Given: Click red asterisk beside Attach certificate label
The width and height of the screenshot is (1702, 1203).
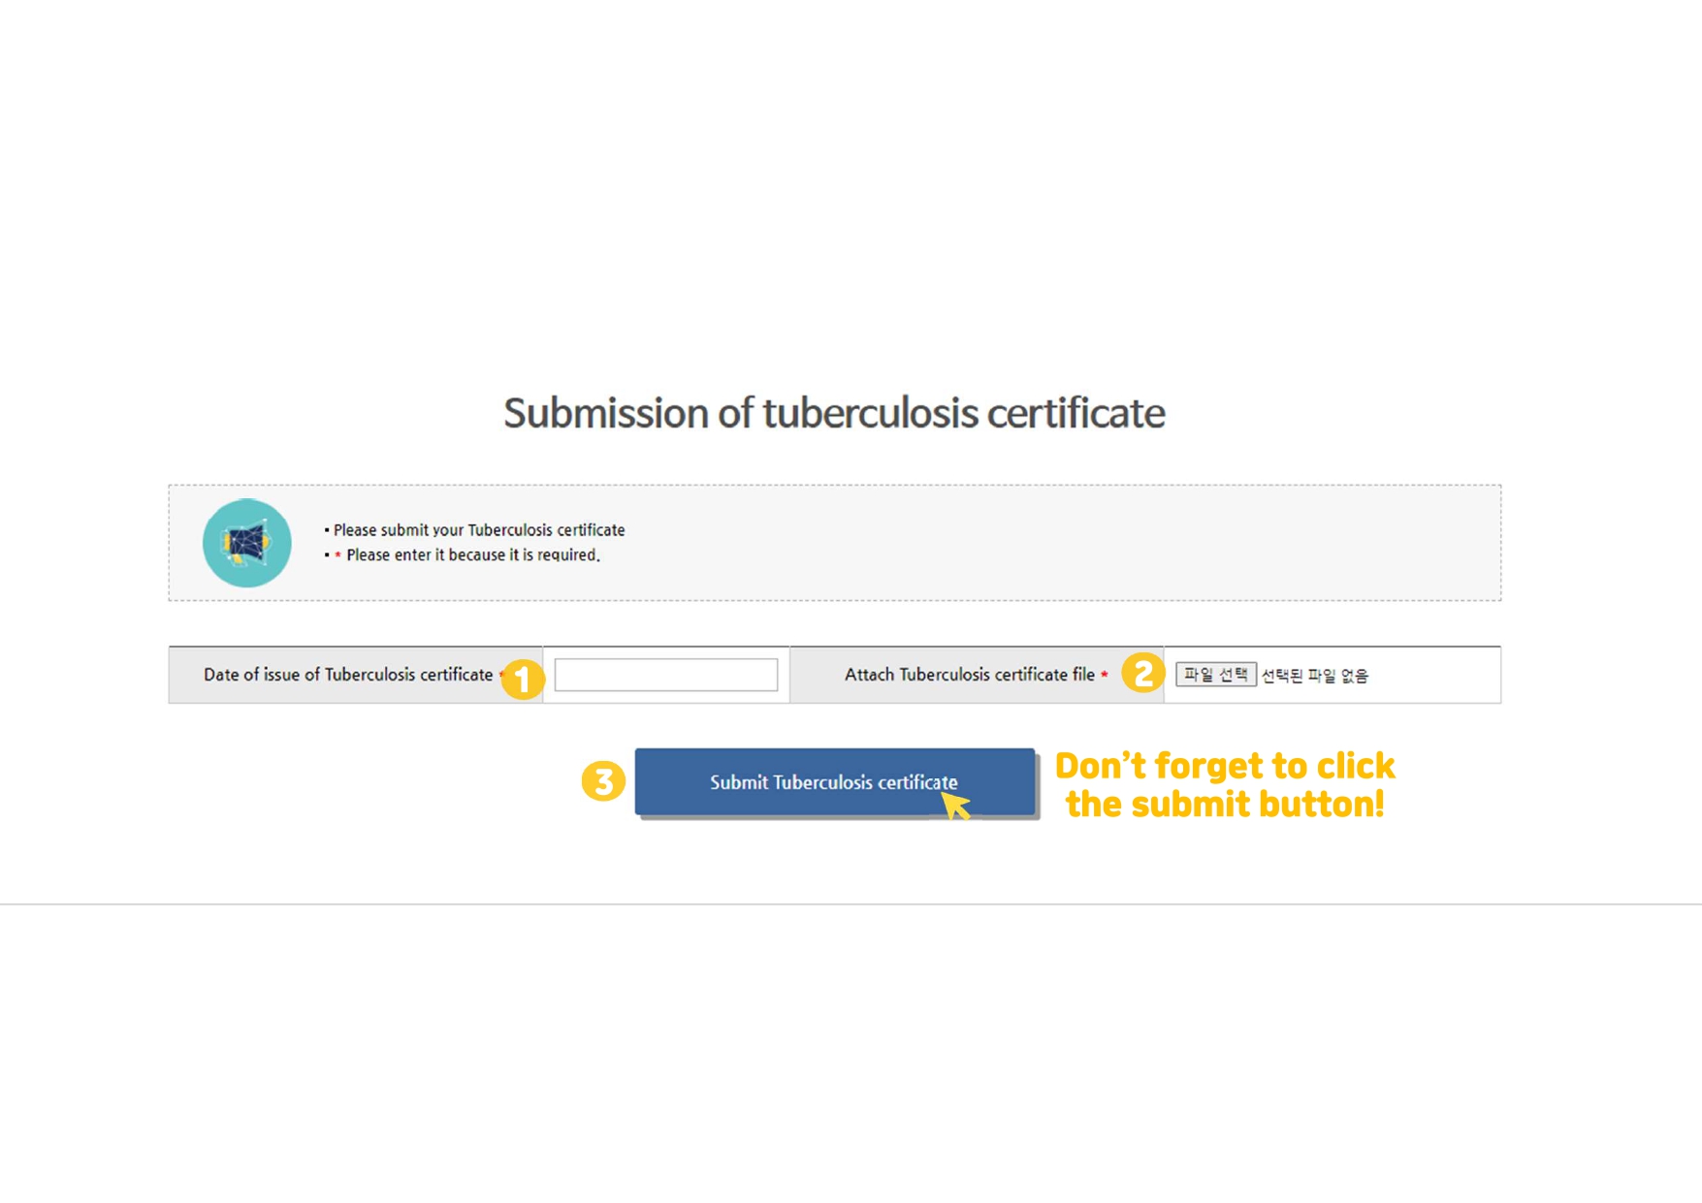Looking at the screenshot, I should point(1105,674).
